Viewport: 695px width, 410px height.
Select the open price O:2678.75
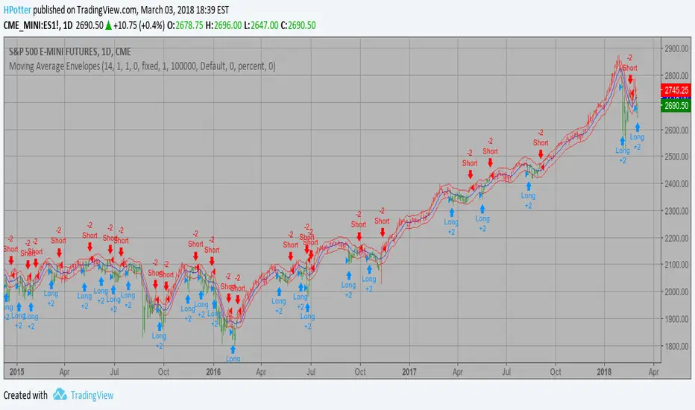[x=185, y=25]
